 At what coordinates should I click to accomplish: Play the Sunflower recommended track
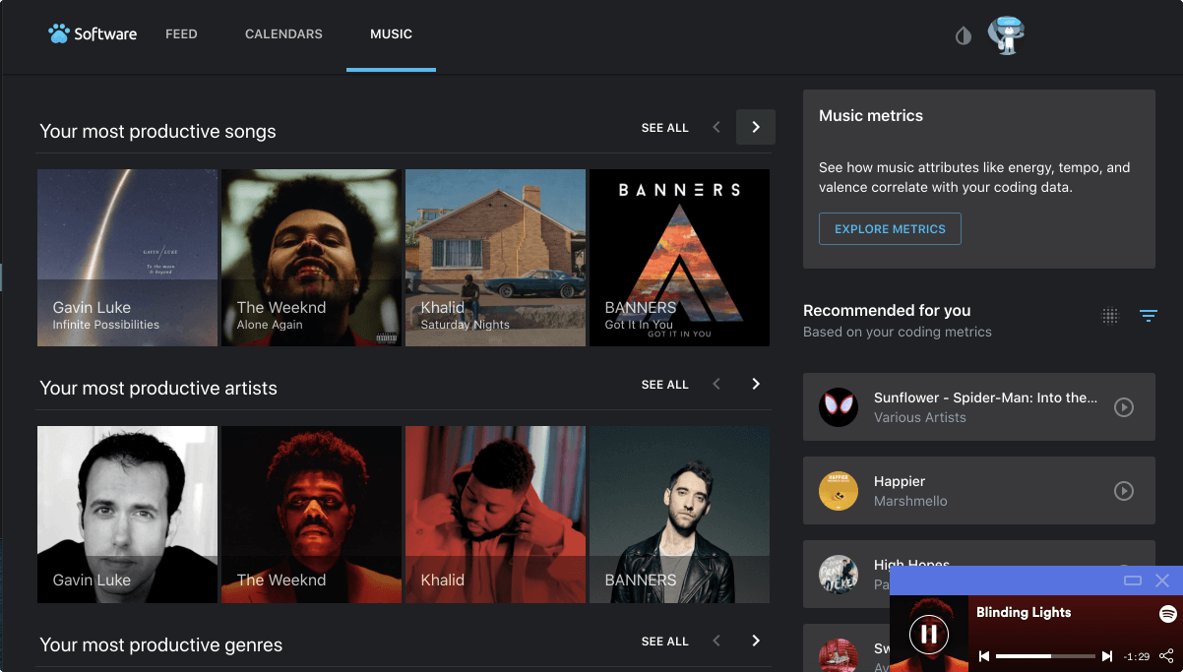(1124, 406)
